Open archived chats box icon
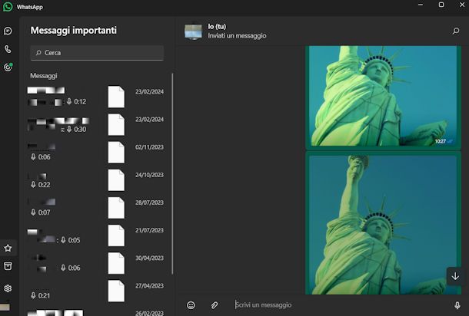This screenshot has height=316, width=469. [x=8, y=266]
